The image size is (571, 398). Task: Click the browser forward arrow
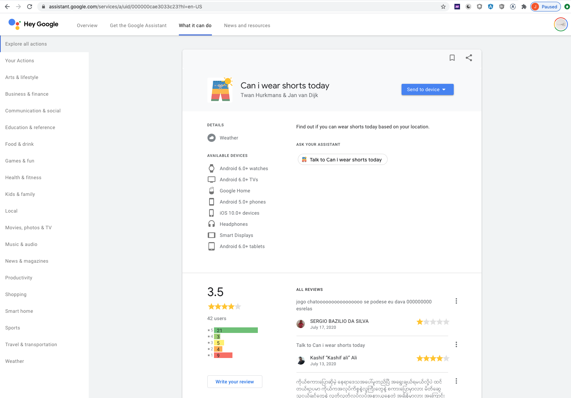(x=18, y=7)
